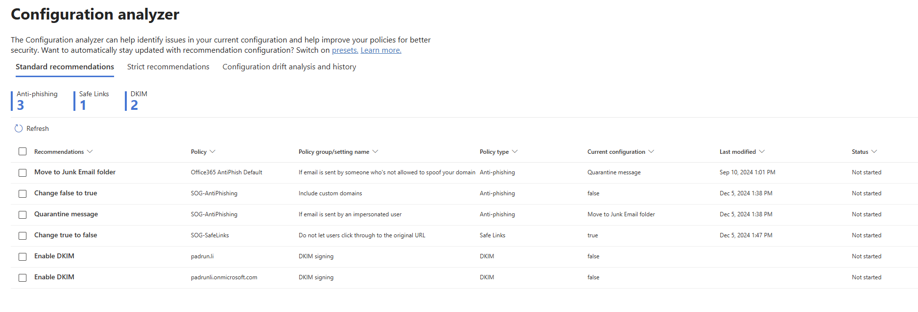Tick checkbox for padrun.li Enable DKIM row
The height and width of the screenshot is (312, 918).
(x=23, y=257)
